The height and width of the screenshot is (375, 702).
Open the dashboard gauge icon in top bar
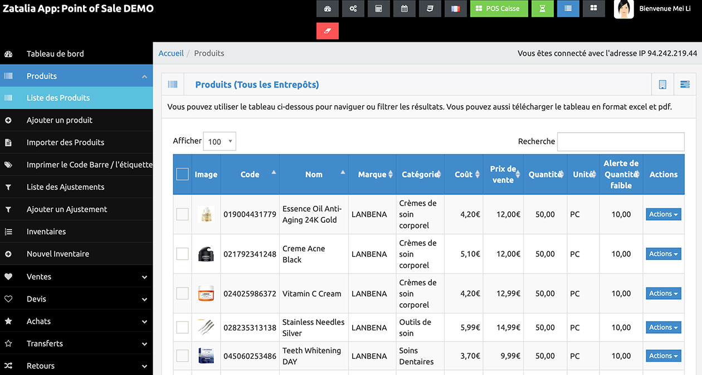(328, 8)
